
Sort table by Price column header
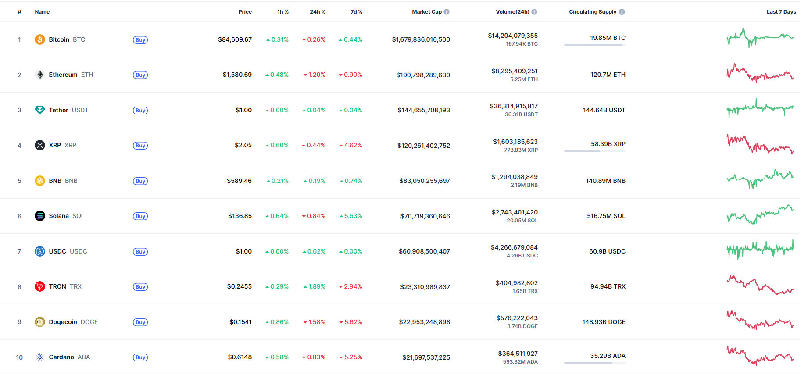[245, 12]
